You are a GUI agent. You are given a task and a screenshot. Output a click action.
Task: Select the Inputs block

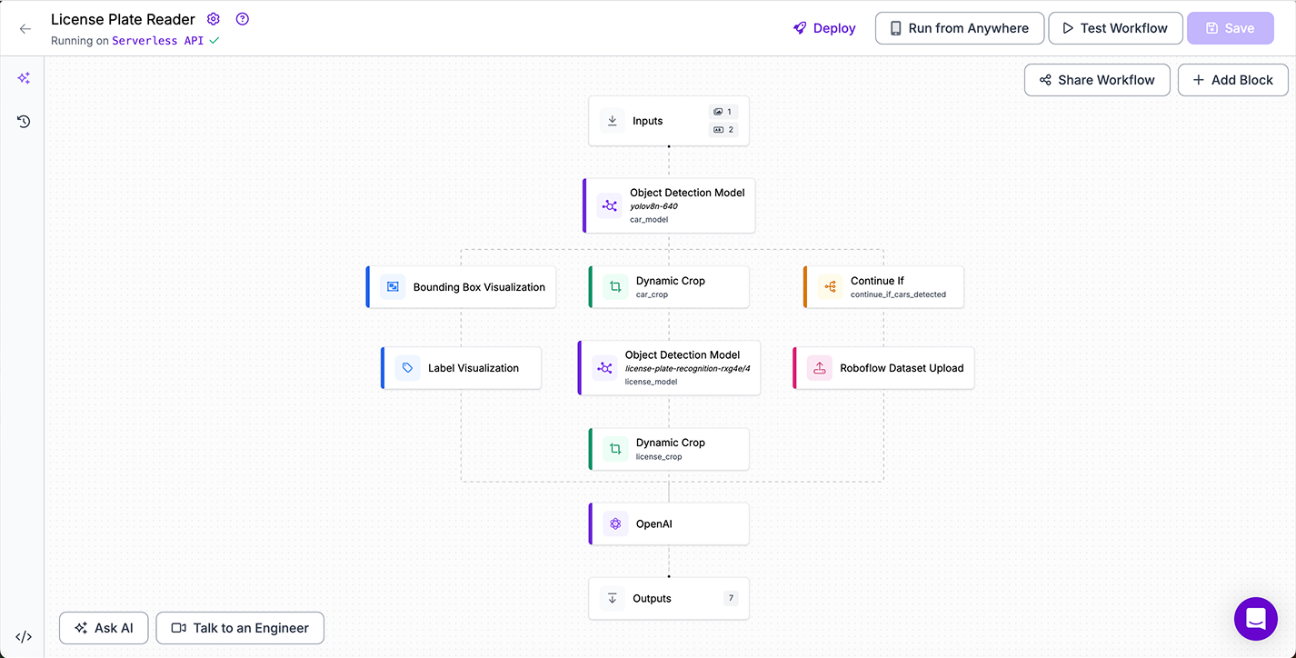(x=668, y=121)
